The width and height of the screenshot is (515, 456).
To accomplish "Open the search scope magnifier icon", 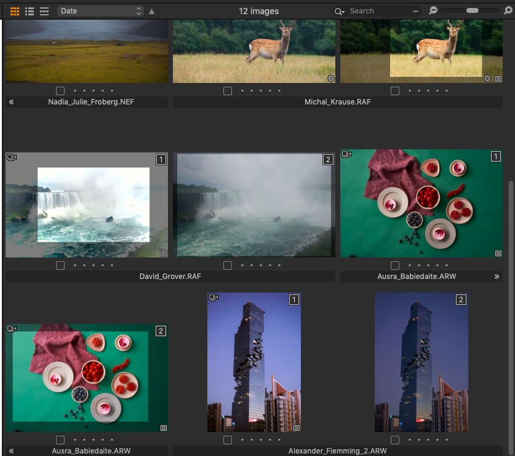I will click(338, 10).
